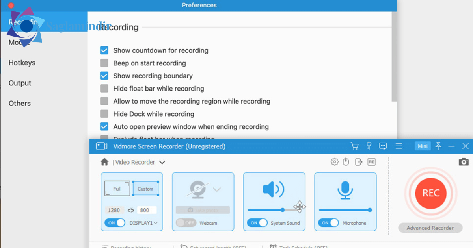
Task: Click the aspect ratio link icon between dimensions
Action: click(131, 210)
